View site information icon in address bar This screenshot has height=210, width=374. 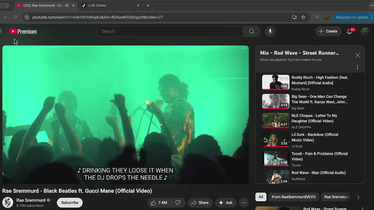tap(27, 17)
